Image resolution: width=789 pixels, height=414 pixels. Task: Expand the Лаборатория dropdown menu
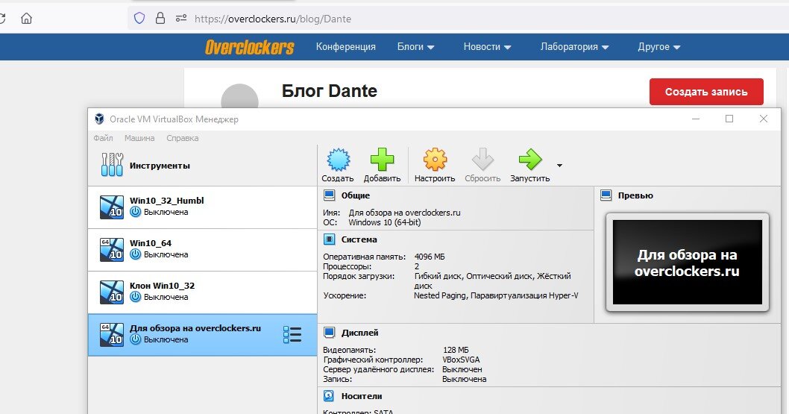[575, 47]
